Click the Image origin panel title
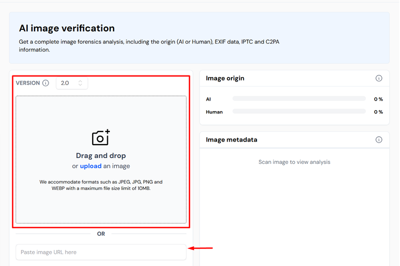Screen dimensions: 400x266 [225, 78]
